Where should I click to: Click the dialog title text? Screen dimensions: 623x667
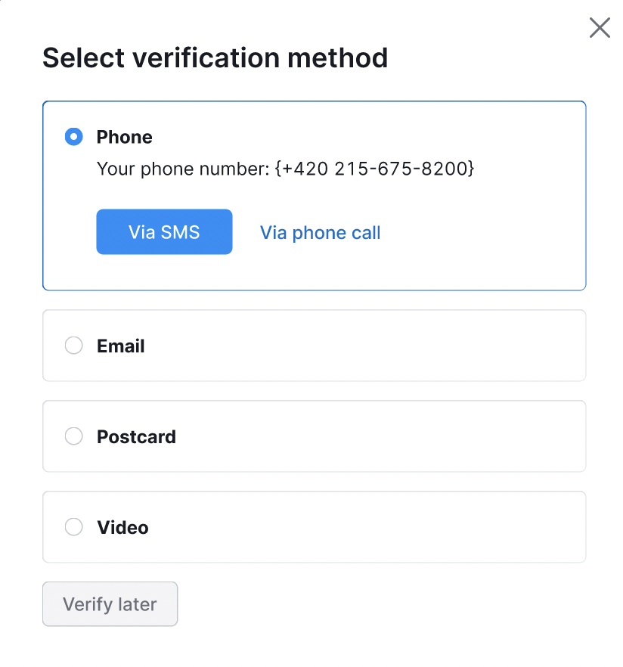coord(216,57)
